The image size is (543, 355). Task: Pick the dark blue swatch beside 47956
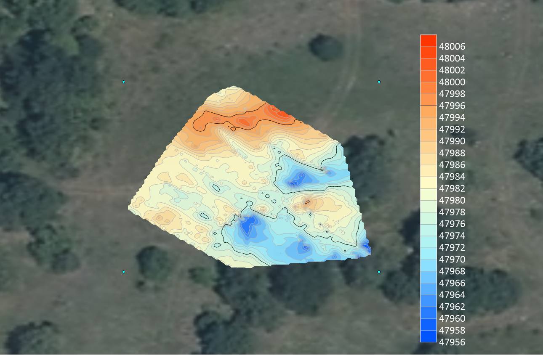(x=429, y=336)
